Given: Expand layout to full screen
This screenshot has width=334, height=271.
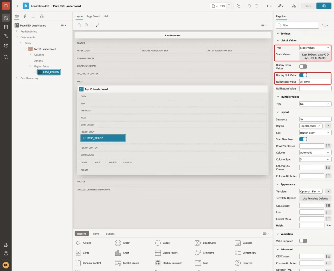Looking at the screenshot, I should pos(97,25).
